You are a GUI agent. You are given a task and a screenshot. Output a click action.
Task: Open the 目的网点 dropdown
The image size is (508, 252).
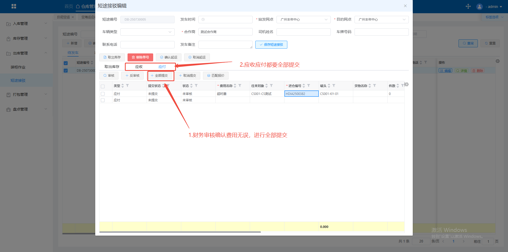[x=381, y=20]
